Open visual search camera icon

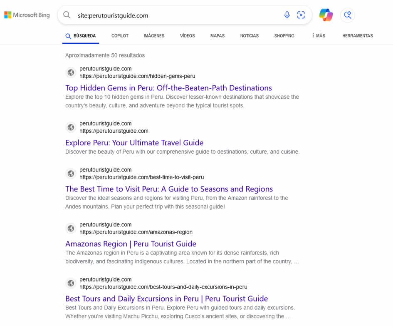pyautogui.click(x=301, y=15)
